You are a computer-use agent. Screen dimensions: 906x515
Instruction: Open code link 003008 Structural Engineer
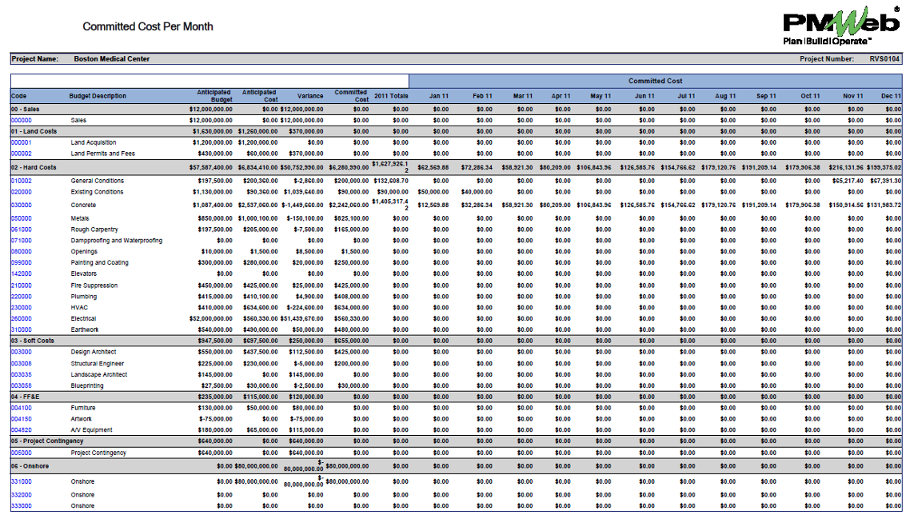tap(22, 364)
